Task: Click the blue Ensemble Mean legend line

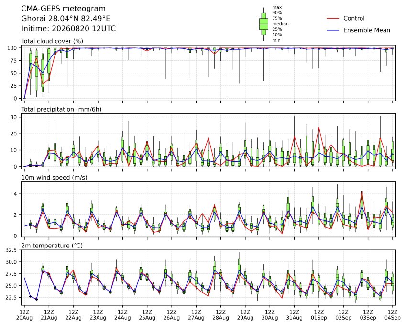Action: (333, 30)
